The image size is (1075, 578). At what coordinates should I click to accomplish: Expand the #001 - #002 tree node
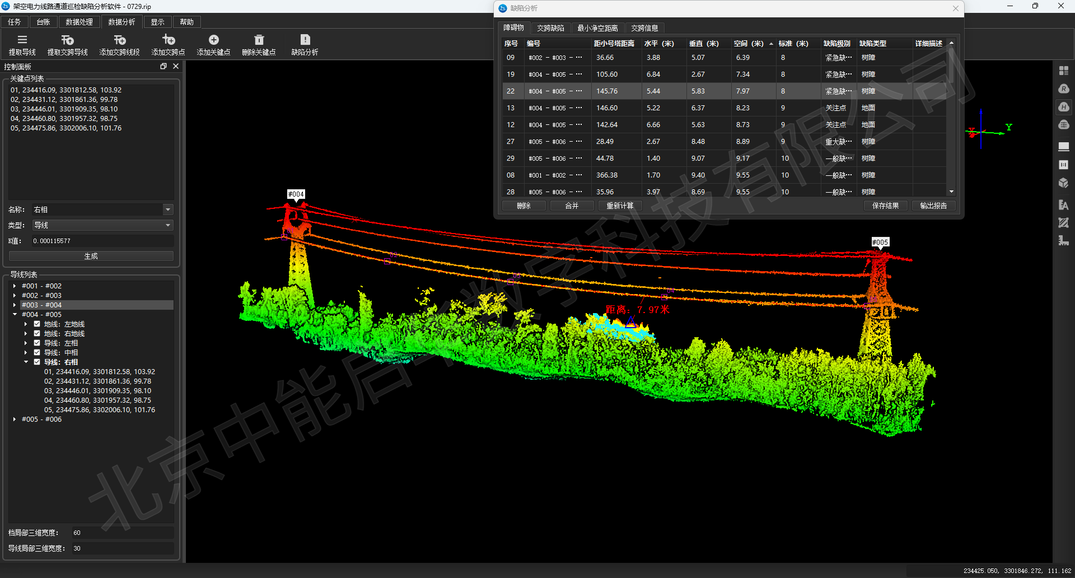(x=15, y=286)
